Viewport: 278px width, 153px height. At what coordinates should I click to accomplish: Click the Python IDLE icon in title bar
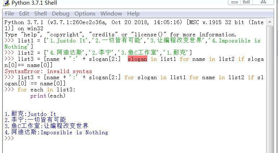(x=6, y=3)
